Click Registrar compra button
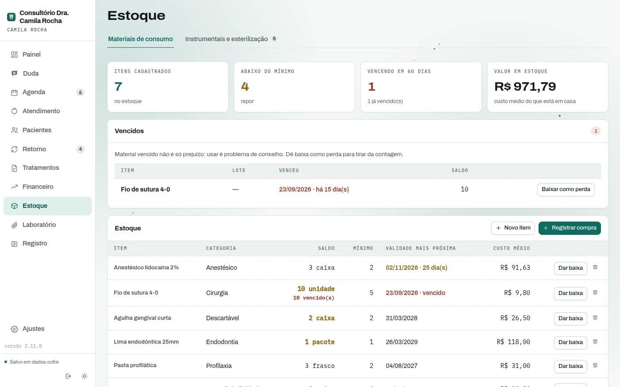This screenshot has width=620, height=387. point(570,228)
